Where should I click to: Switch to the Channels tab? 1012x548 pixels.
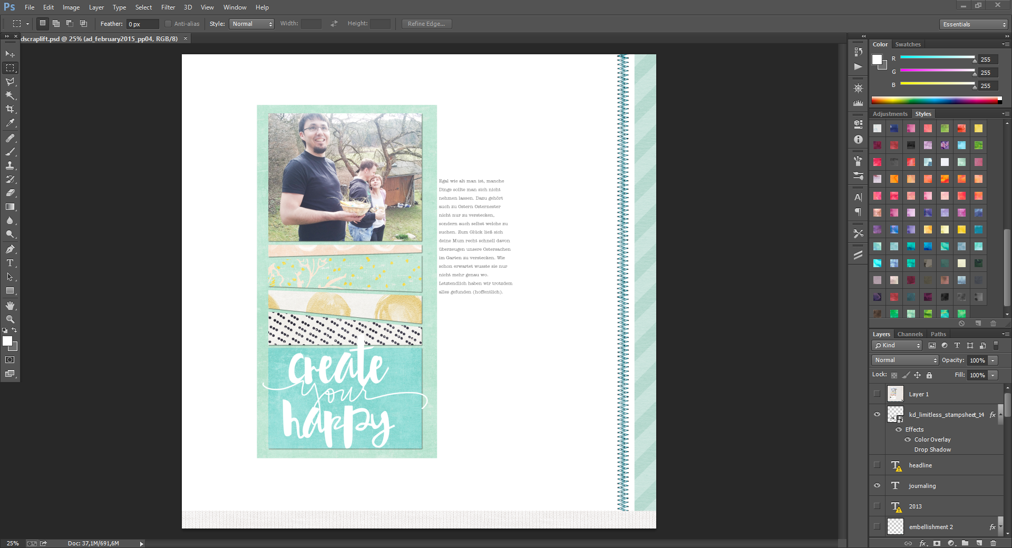pos(910,334)
